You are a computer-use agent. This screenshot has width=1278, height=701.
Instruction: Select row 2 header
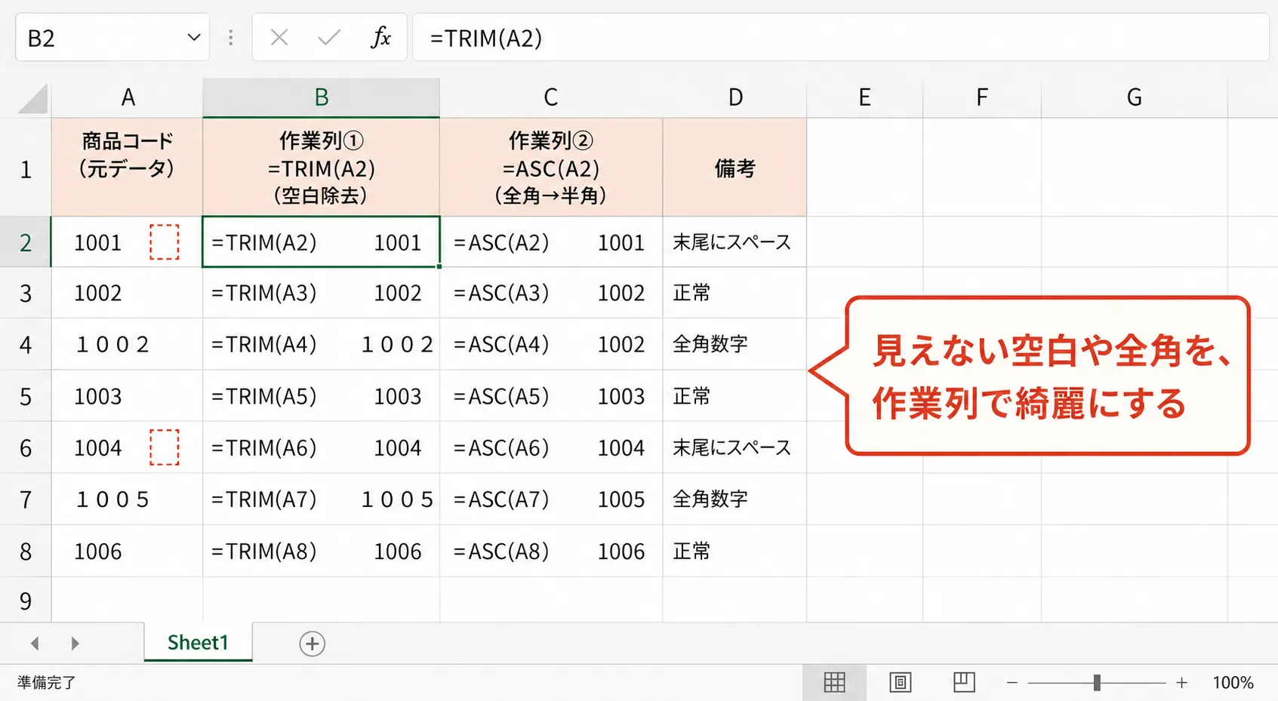[x=26, y=242]
